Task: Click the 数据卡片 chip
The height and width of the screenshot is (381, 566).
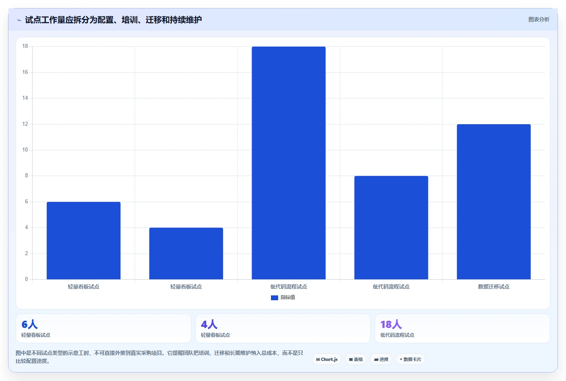Action: (410, 359)
